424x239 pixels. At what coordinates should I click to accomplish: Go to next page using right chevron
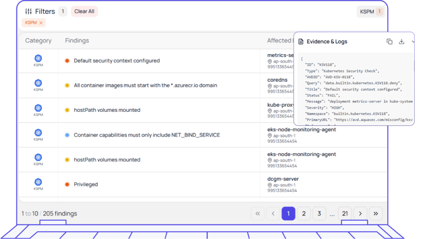tap(360, 214)
